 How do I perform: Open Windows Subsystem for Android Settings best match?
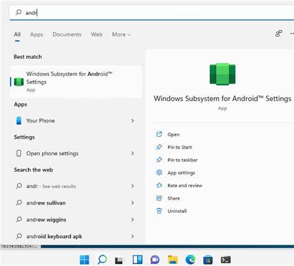tap(76, 82)
